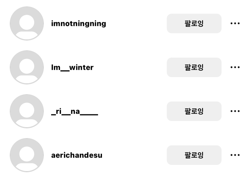
Task: Unfollow aerichandesu via the 팔로잉 button
Action: point(194,155)
